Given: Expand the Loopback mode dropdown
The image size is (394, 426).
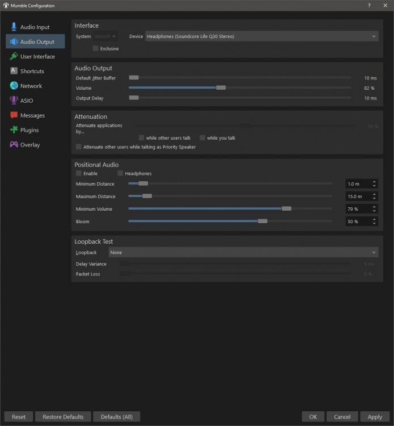Looking at the screenshot, I should click(x=243, y=252).
